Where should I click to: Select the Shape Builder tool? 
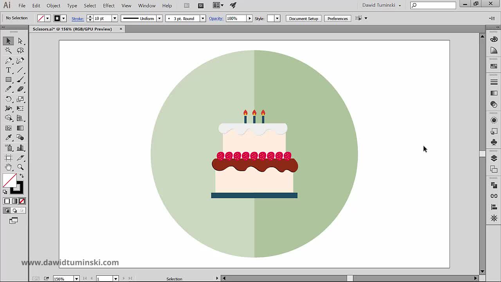click(8, 118)
